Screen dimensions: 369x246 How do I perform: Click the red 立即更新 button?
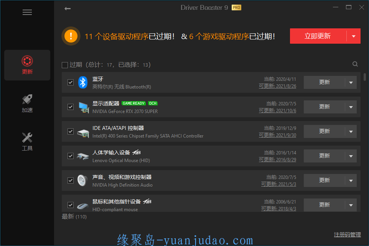(x=318, y=36)
